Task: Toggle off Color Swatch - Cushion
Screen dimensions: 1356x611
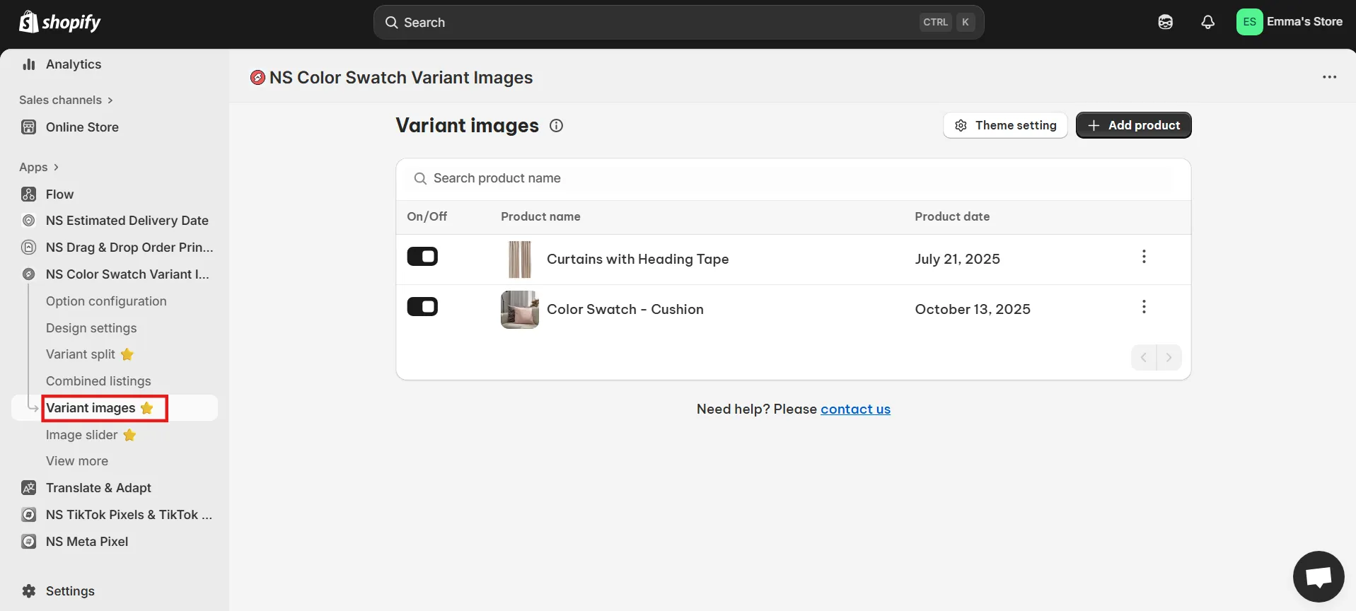Action: (x=422, y=307)
